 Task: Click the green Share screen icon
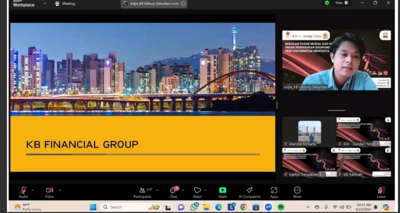tap(223, 190)
